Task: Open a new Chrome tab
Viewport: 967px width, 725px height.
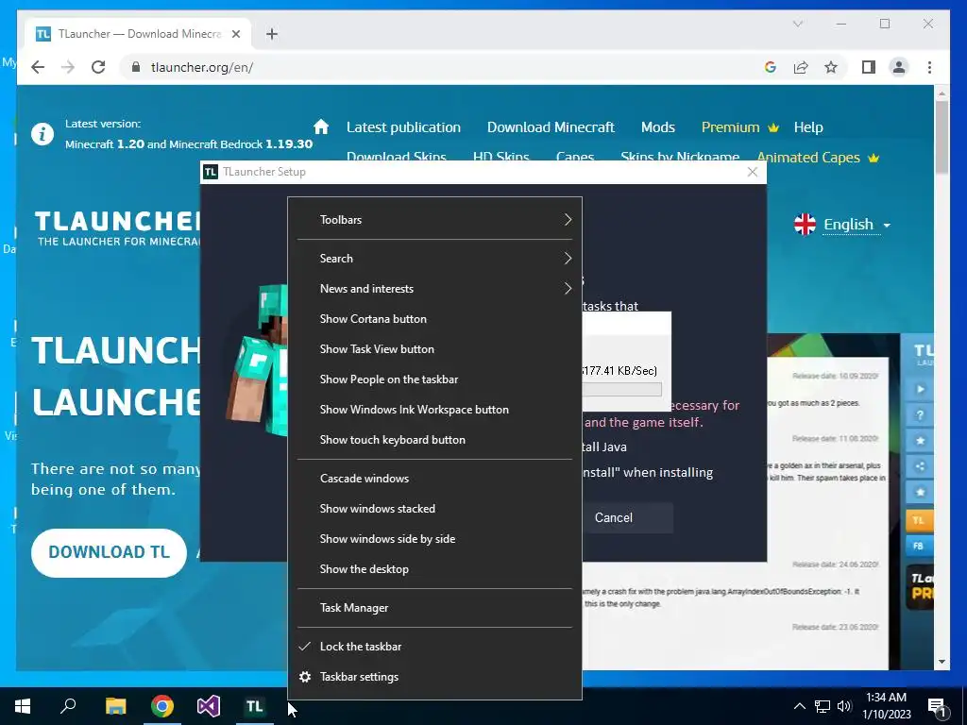Action: [x=272, y=34]
